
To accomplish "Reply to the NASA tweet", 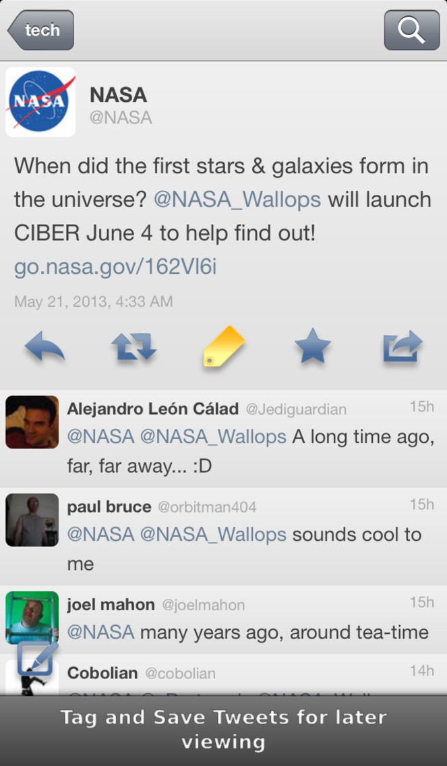I will click(x=44, y=347).
